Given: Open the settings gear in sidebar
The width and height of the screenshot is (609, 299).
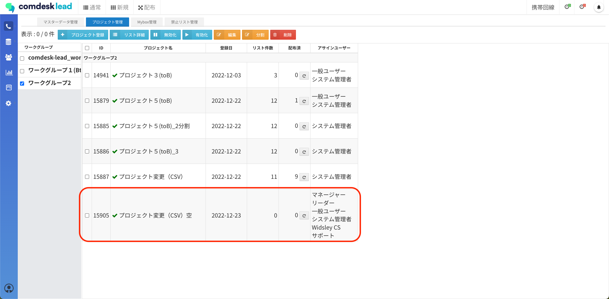Looking at the screenshot, I should 9,103.
